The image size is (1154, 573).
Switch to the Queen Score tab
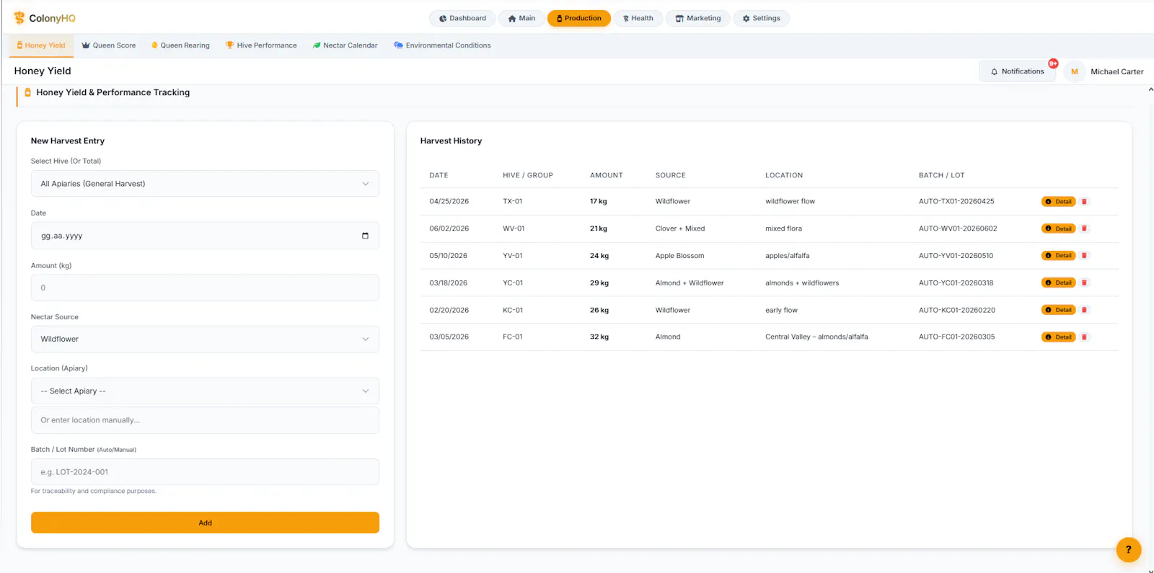109,45
